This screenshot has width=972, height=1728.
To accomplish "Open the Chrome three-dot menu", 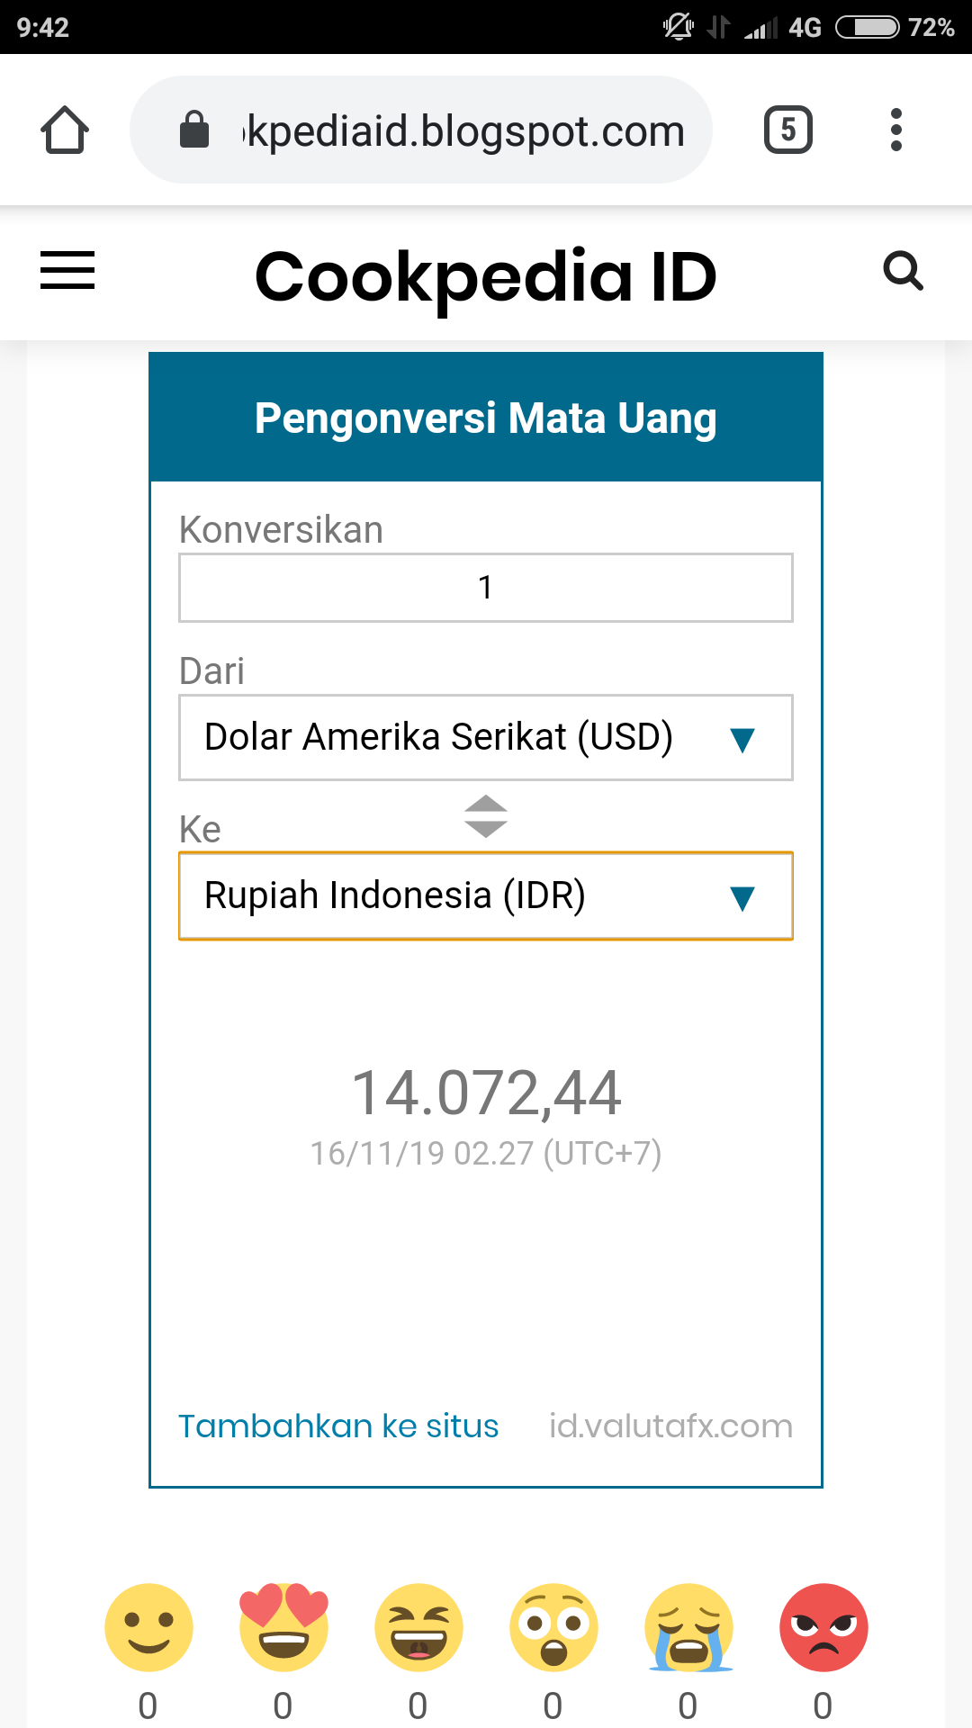I will point(895,130).
